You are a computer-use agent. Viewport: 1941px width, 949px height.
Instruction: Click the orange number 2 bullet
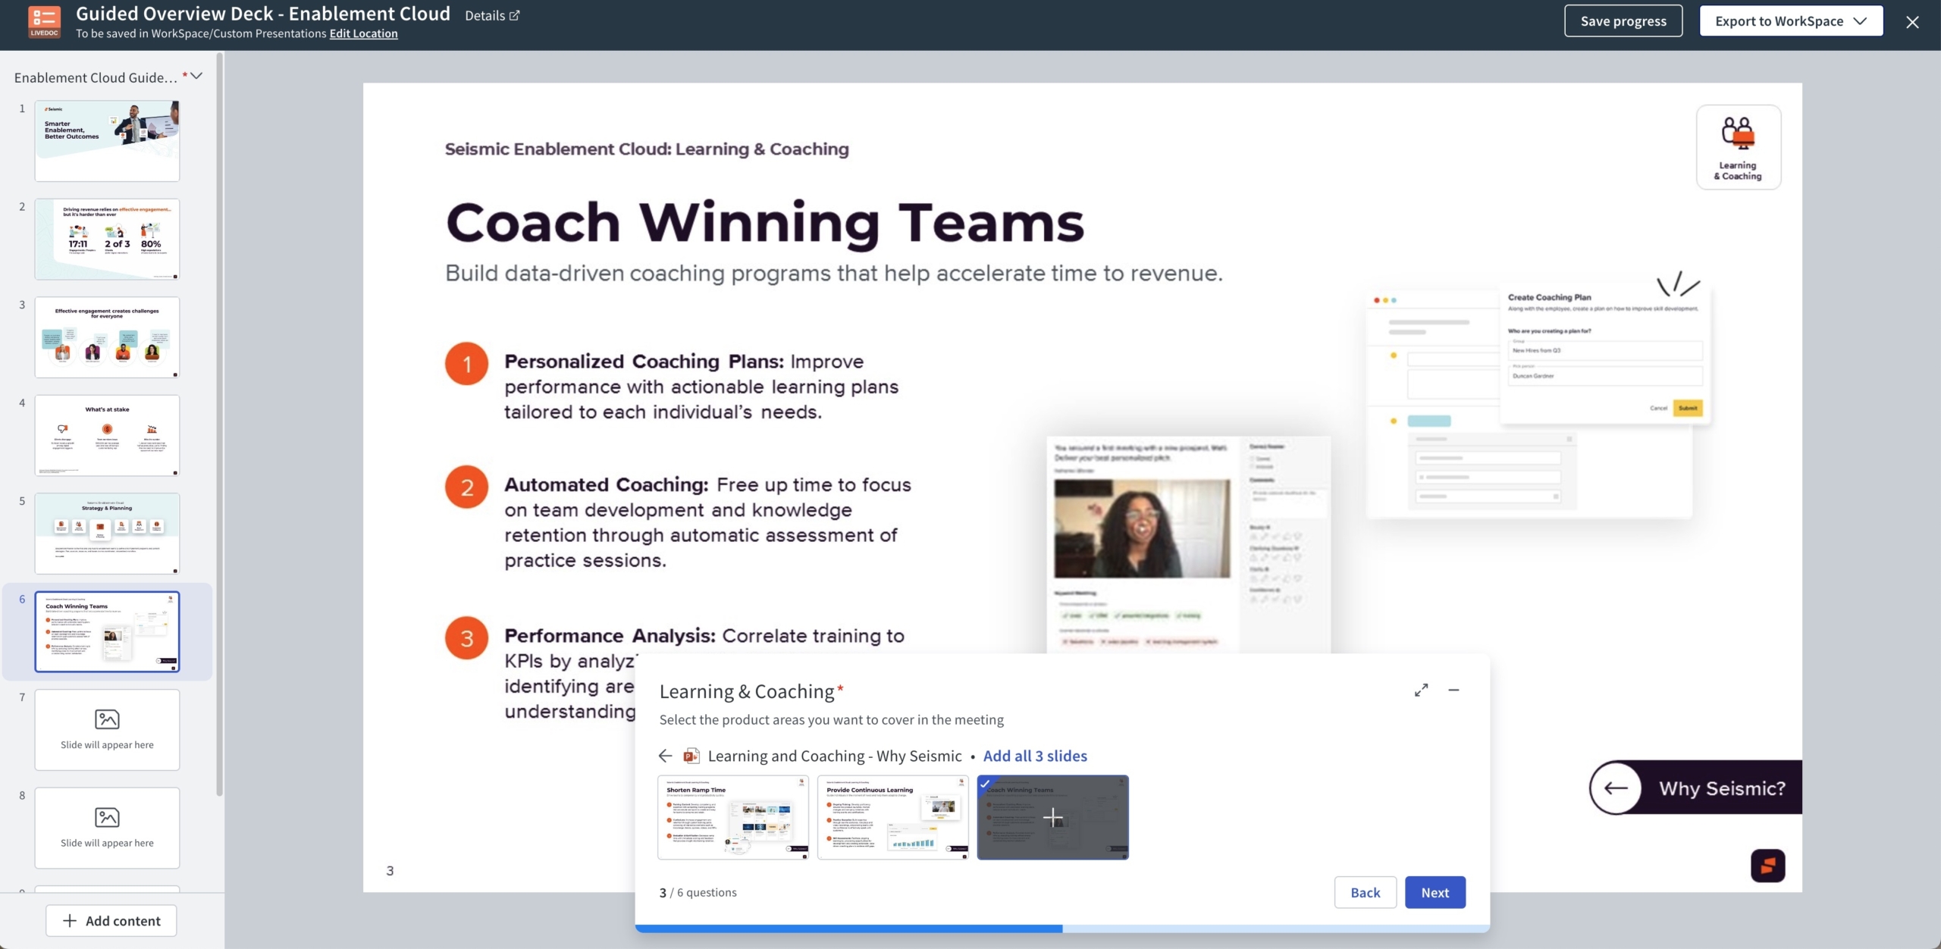[x=466, y=487]
